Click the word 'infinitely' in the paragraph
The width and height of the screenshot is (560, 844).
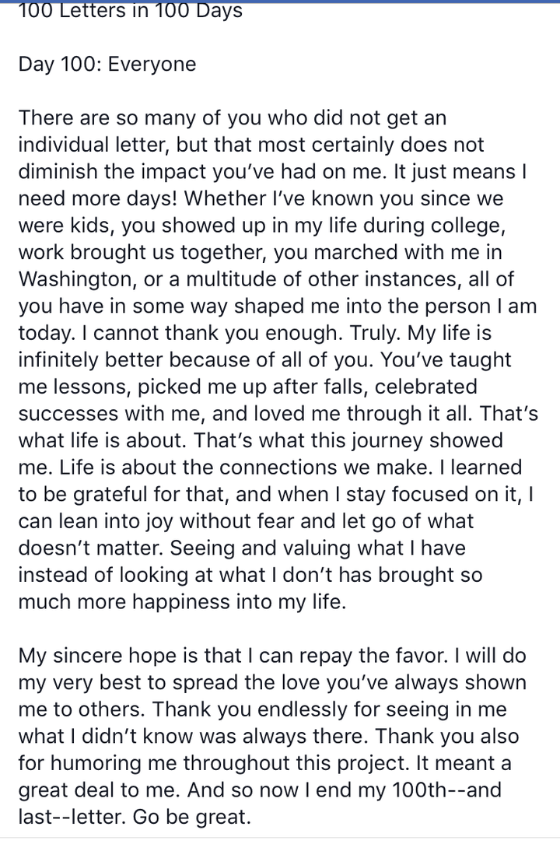(x=58, y=360)
